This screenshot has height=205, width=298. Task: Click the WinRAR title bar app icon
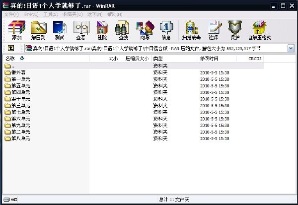[x=5, y=5]
